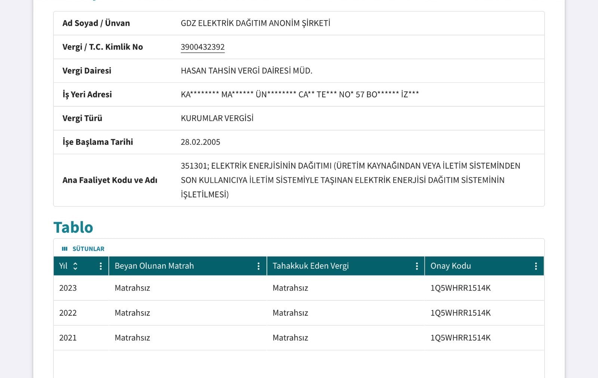Click the Yıl column header
598x378 pixels.
[81, 266]
